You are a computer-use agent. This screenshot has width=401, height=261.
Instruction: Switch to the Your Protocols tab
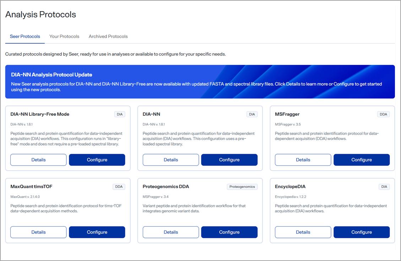(x=64, y=36)
